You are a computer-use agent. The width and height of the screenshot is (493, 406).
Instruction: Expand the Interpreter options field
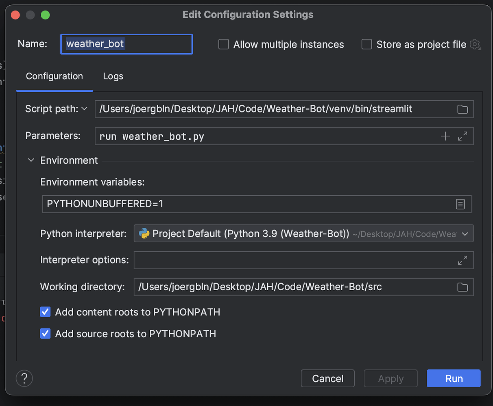463,260
